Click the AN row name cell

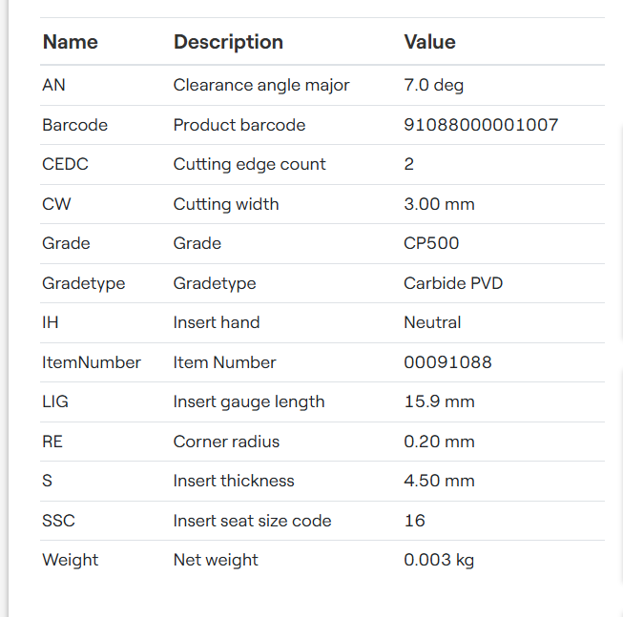coord(53,85)
